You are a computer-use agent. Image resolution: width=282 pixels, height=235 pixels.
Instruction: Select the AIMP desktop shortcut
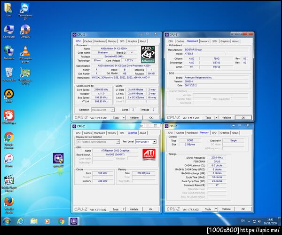[x=8, y=94]
